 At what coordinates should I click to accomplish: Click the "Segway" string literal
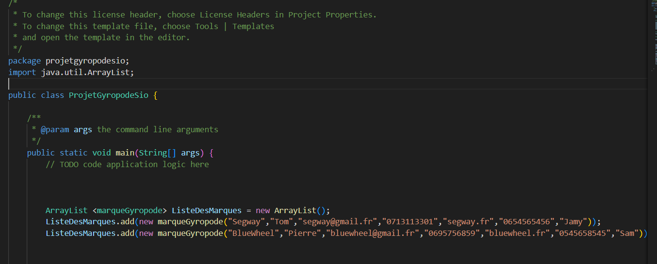pyautogui.click(x=247, y=222)
